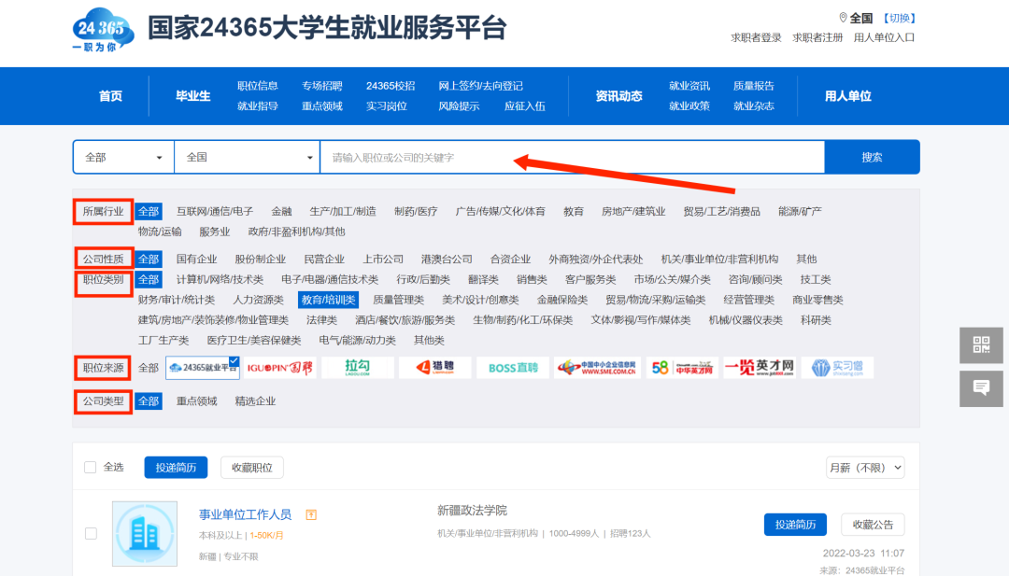The height and width of the screenshot is (576, 1009).
Task: Check the 全选 select-all checkbox
Action: click(91, 468)
